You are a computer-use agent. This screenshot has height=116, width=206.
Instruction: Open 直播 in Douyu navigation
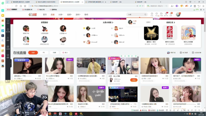pos(53,14)
